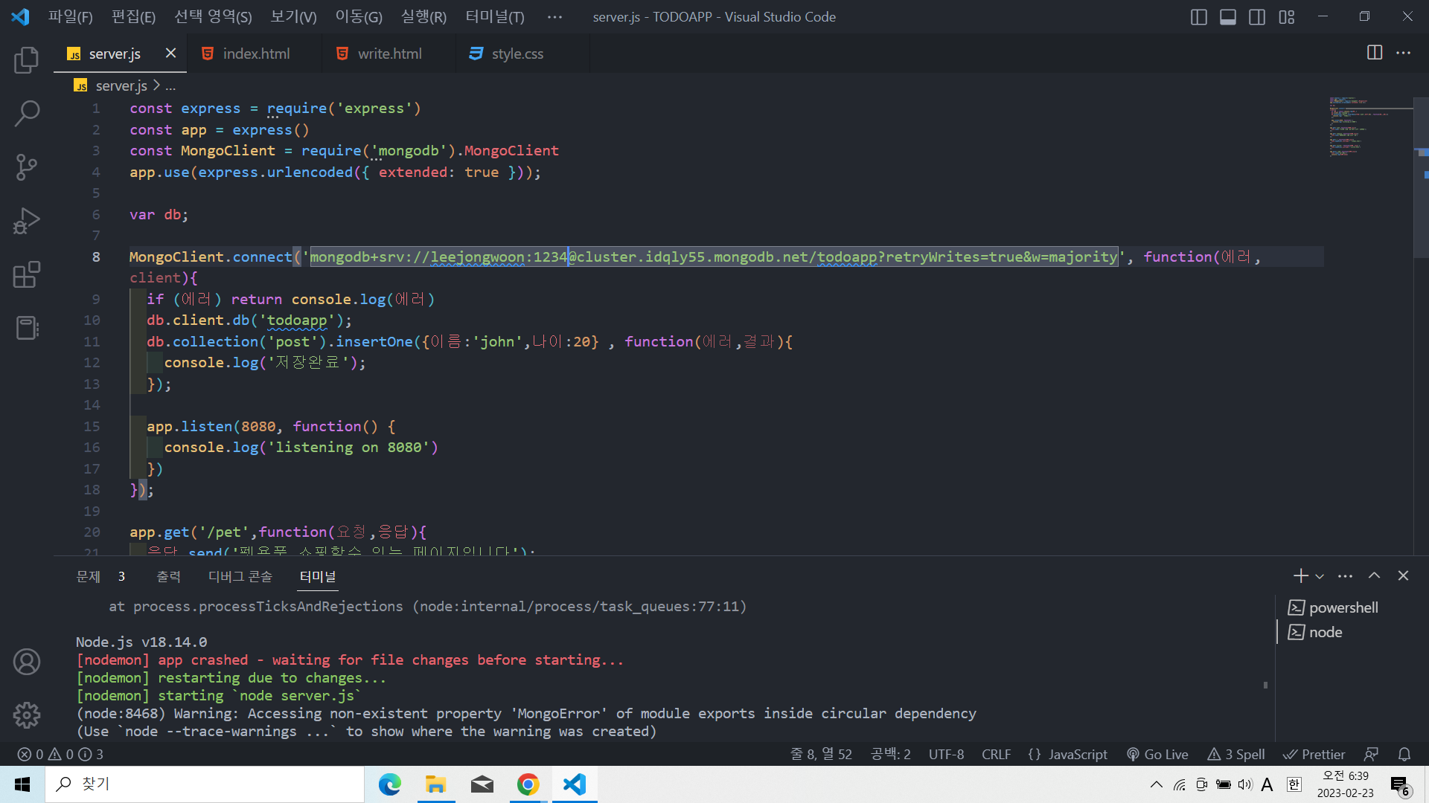The height and width of the screenshot is (803, 1429).
Task: Start Go Live server
Action: click(x=1157, y=754)
